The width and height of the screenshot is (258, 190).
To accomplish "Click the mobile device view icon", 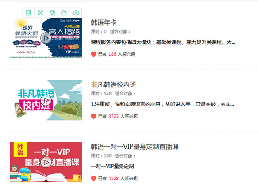I will pyautogui.click(x=28, y=13).
